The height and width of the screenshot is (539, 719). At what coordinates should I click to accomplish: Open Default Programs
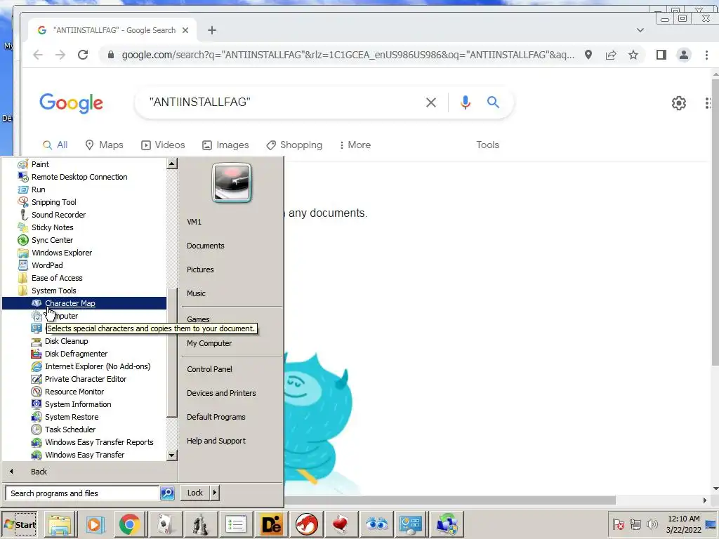click(x=216, y=417)
